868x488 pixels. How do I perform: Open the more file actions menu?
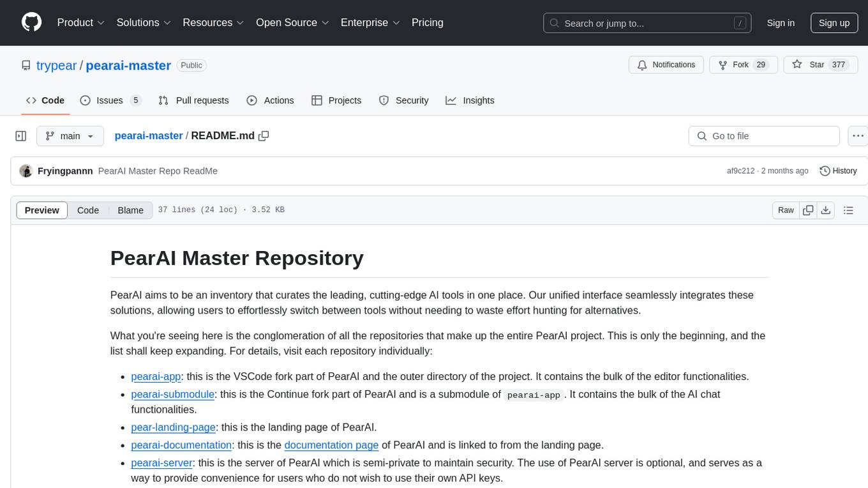tap(858, 136)
